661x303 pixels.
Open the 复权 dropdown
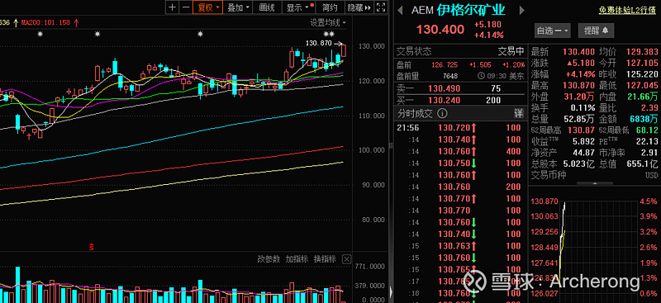click(x=208, y=7)
